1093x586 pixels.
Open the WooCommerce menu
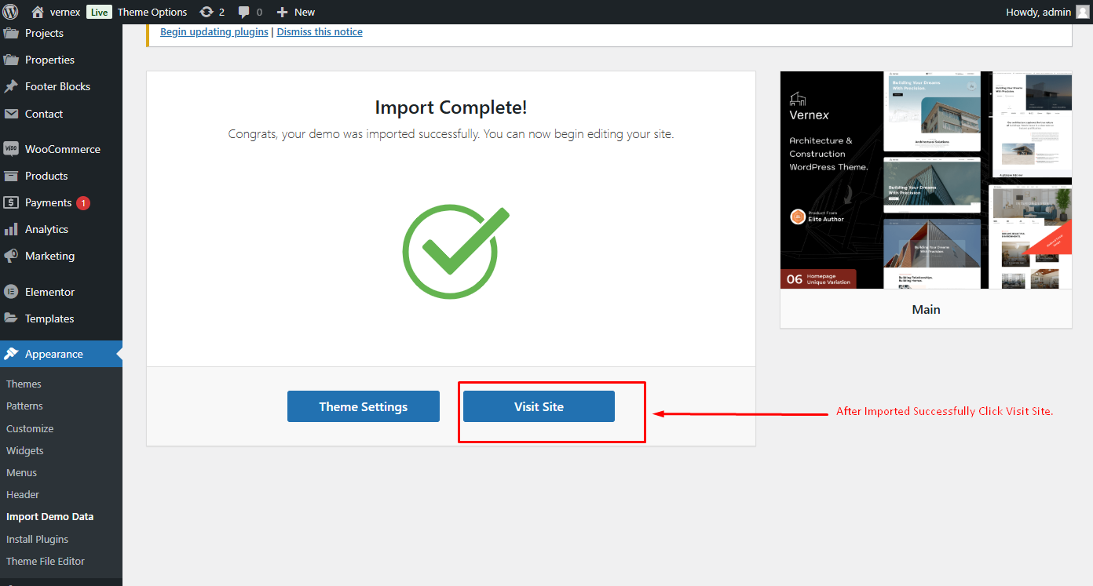(x=61, y=149)
